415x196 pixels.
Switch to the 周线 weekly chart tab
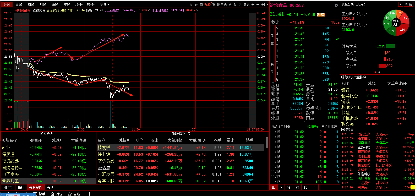coord(31,4)
